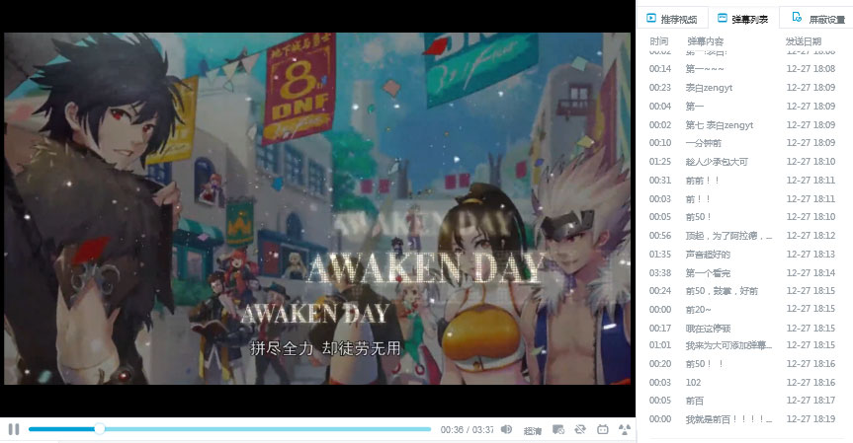Select danmaku '第一个看完'
Image resolution: width=853 pixels, height=443 pixels.
click(x=743, y=272)
